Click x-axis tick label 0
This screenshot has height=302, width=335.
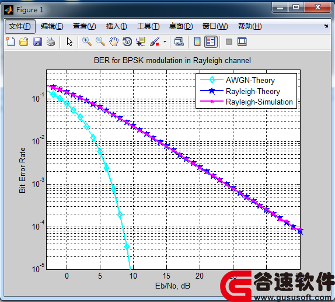coord(67,276)
